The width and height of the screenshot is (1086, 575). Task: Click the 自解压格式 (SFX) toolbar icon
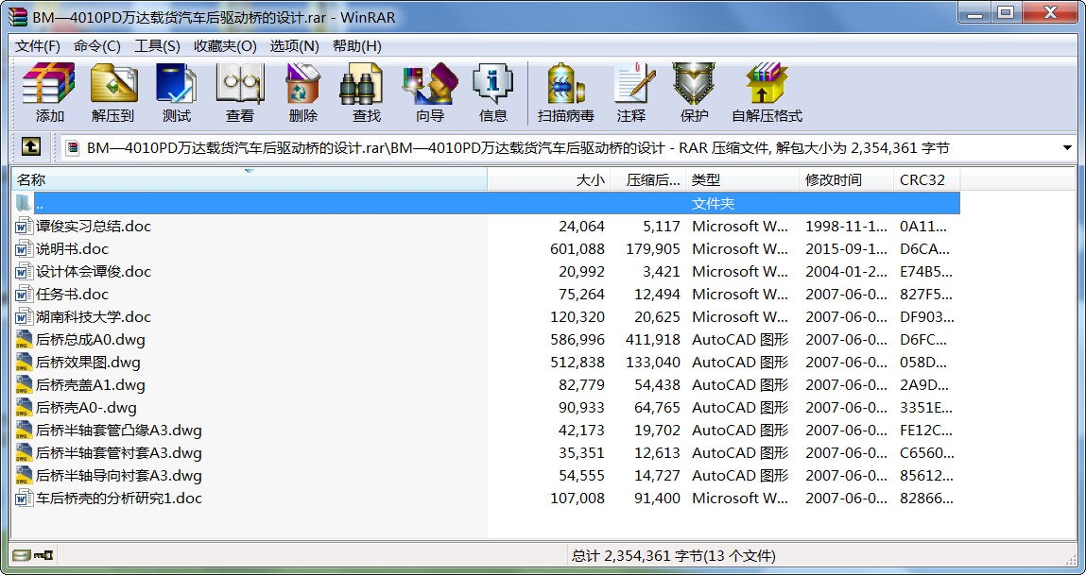[x=767, y=84]
